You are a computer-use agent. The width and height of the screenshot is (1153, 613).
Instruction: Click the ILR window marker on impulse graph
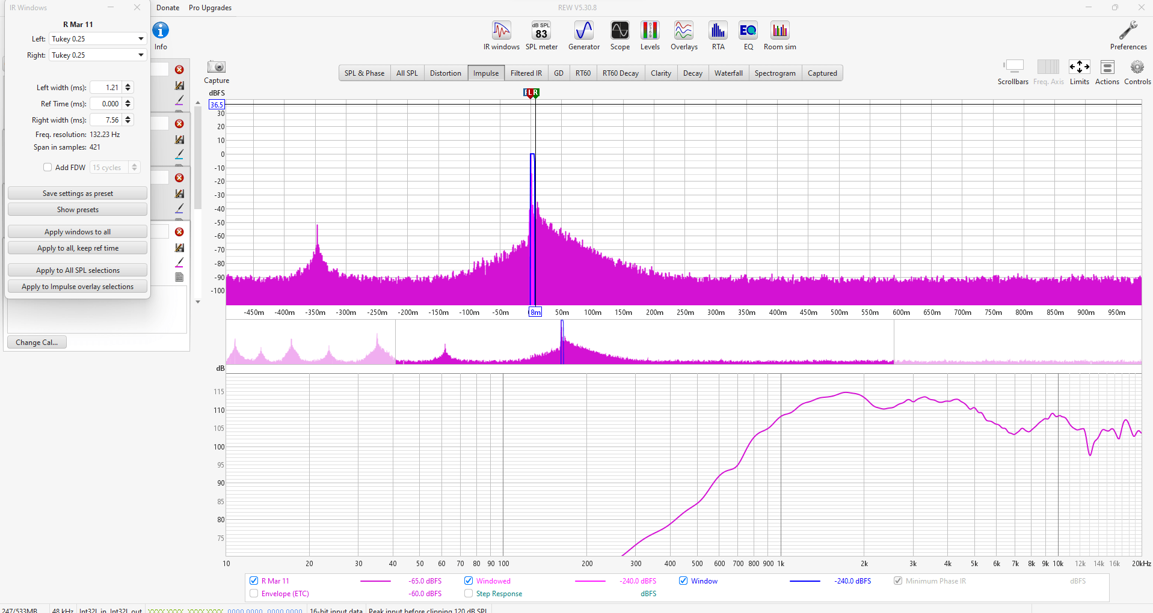531,93
